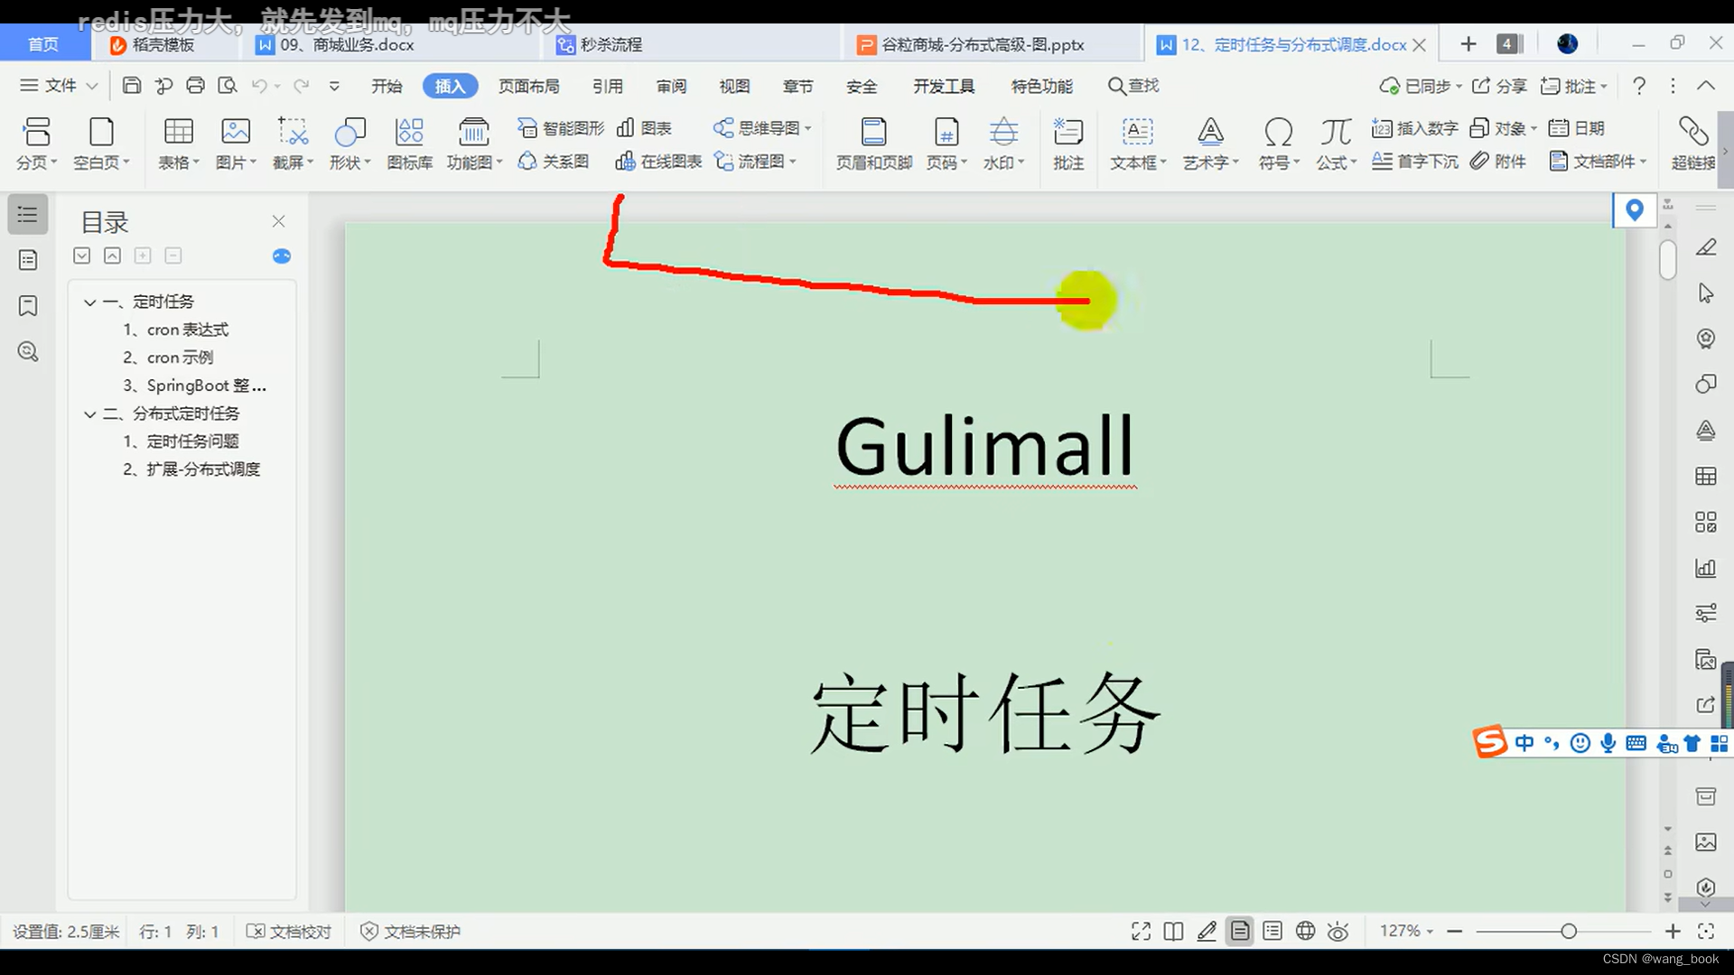
Task: Open the 形状 shapes gallery
Action: (x=350, y=144)
